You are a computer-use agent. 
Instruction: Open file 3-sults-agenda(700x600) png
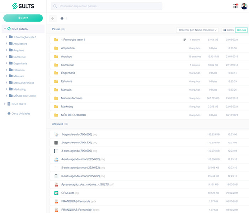coord(149,151)
